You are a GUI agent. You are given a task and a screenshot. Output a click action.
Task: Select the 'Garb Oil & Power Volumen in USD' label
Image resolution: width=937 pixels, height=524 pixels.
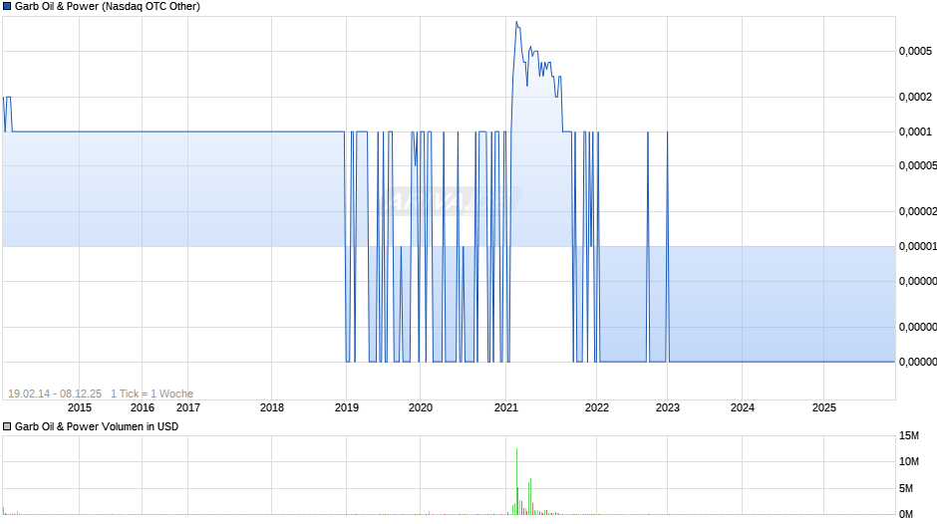(x=97, y=426)
